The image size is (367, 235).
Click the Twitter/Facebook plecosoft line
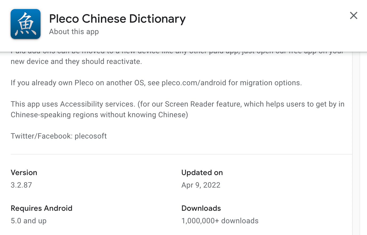pos(59,136)
